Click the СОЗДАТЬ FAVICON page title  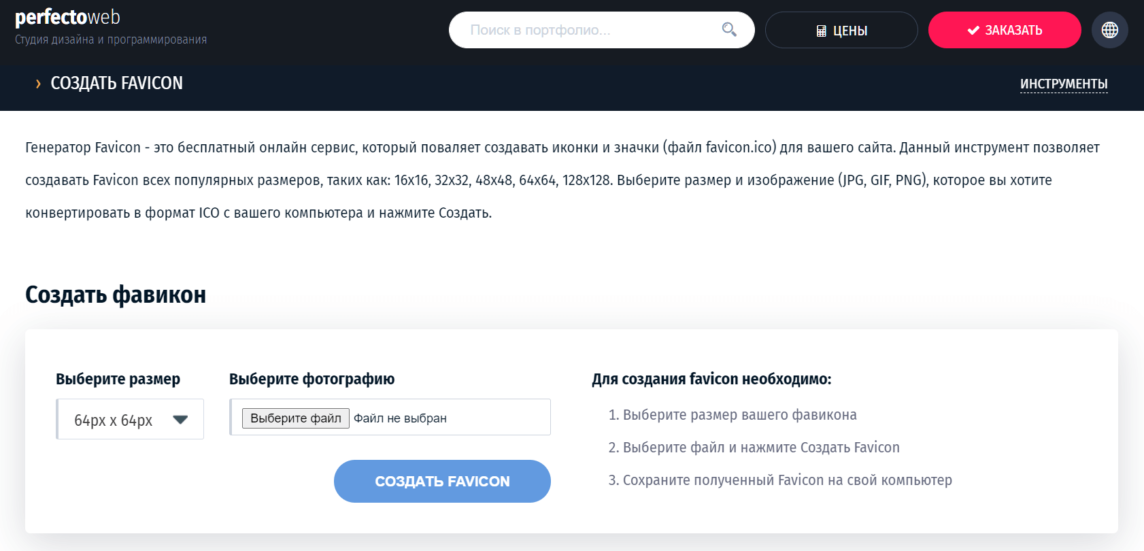[117, 83]
